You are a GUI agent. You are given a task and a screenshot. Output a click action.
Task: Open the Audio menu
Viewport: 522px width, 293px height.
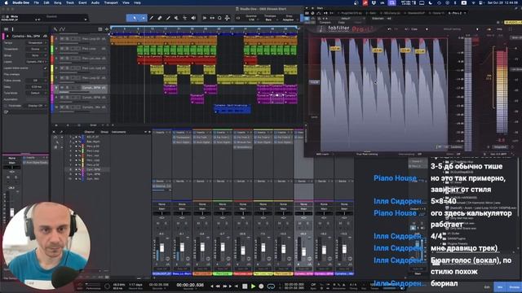point(95,2)
